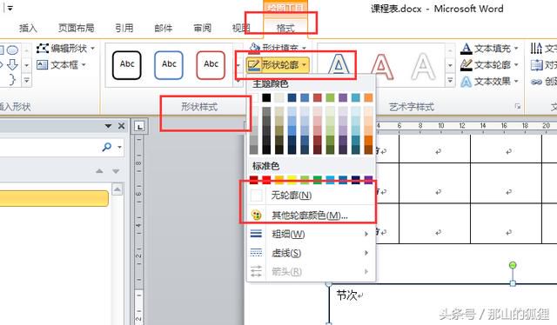The image size is (557, 325).
Task: Close the navigation pane with X
Action: (122, 126)
